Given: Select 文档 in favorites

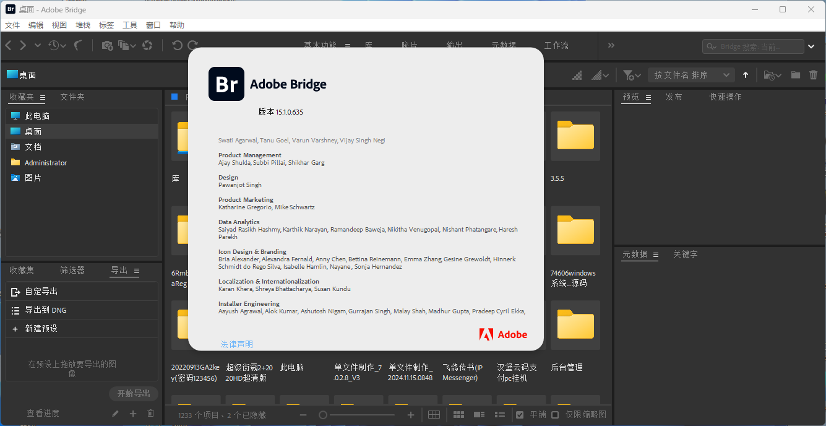Looking at the screenshot, I should click(x=82, y=147).
